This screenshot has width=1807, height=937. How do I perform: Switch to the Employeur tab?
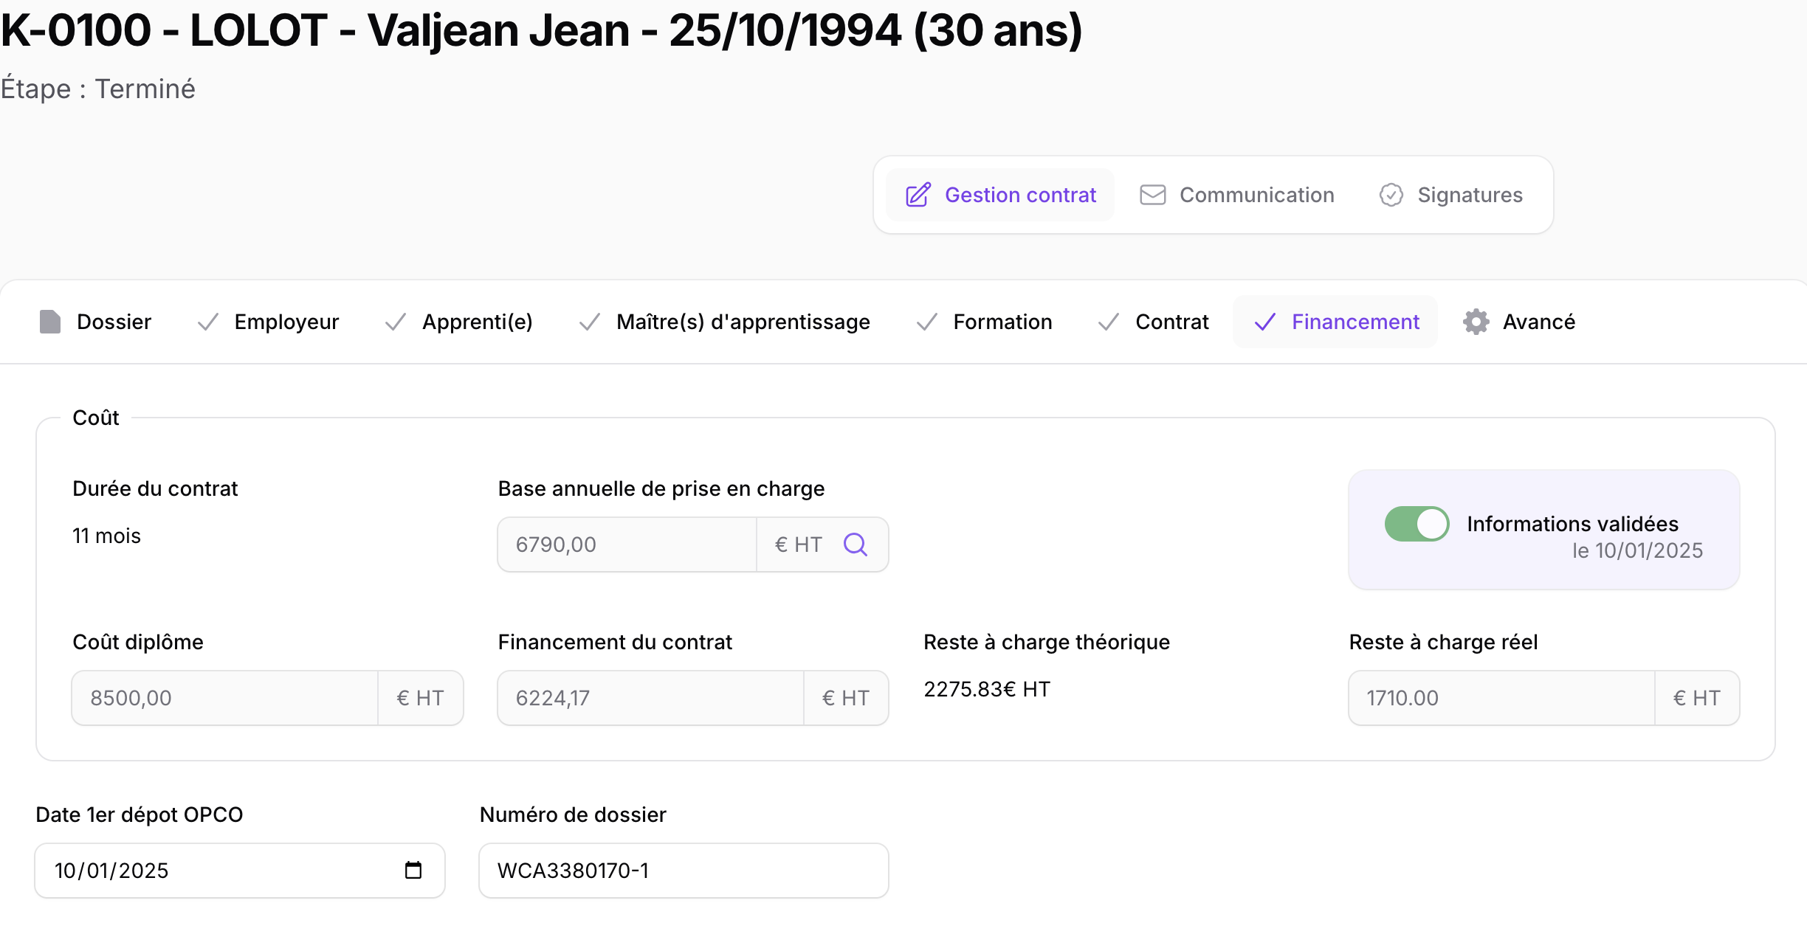286,322
